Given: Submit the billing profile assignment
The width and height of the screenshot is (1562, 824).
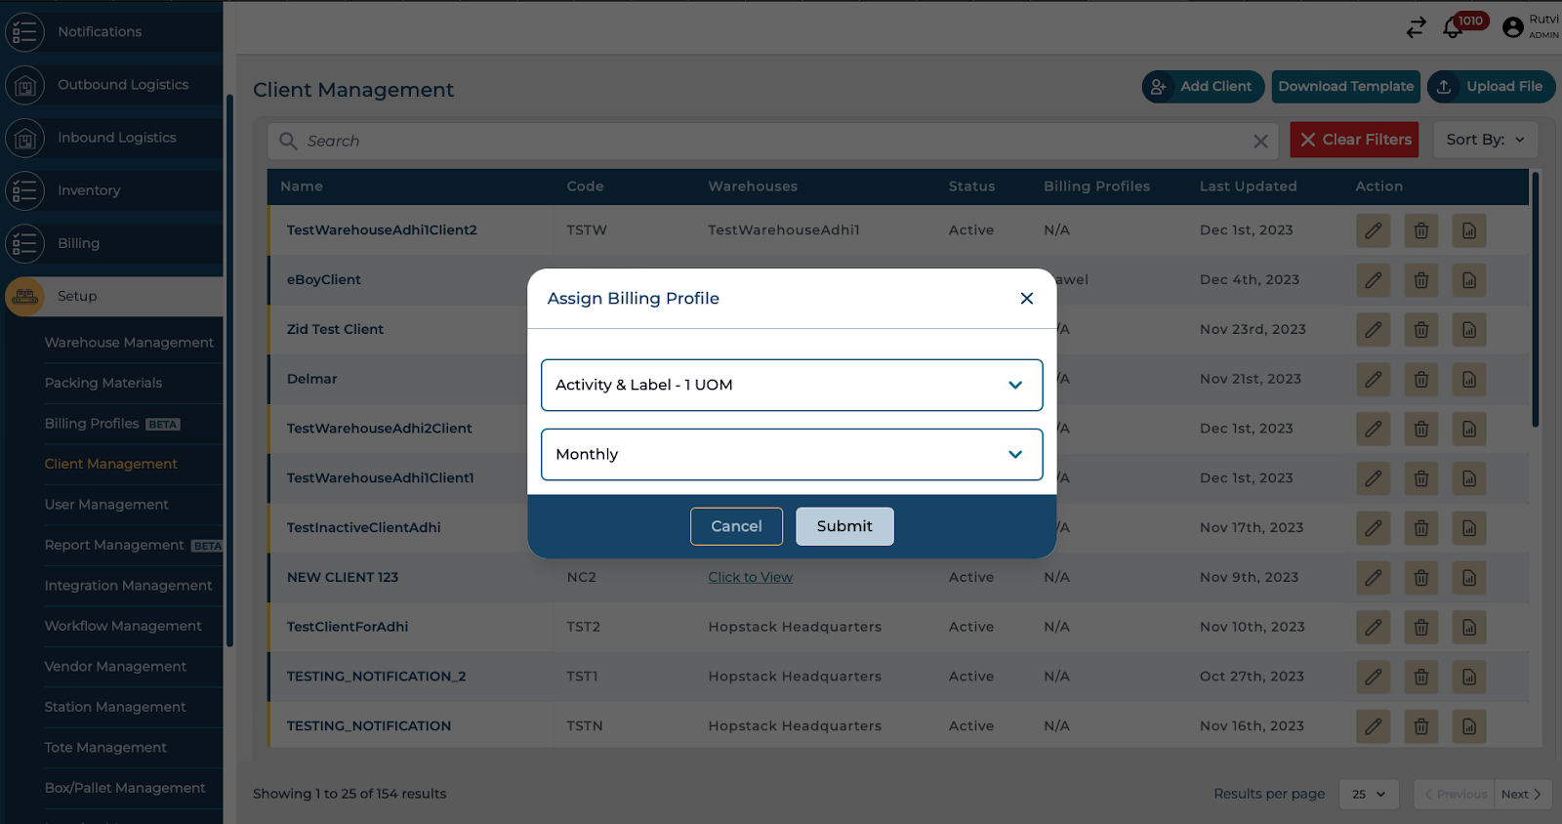Looking at the screenshot, I should coord(843,526).
